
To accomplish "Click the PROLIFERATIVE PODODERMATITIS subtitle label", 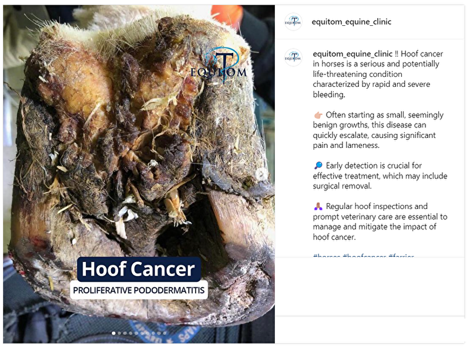I will coord(139,290).
